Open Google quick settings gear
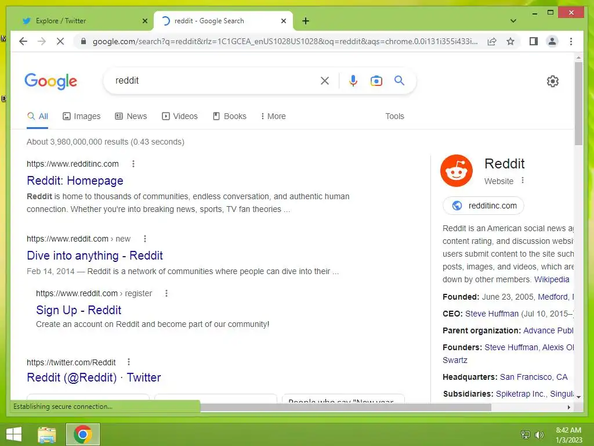 (553, 81)
